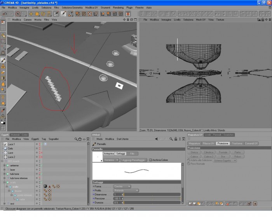Open the Rendering menu
Screen dimensions: 272x217
pyautogui.click(x=118, y=8)
